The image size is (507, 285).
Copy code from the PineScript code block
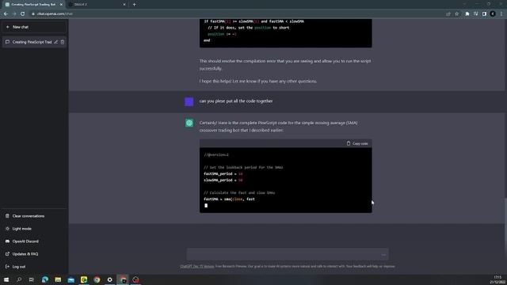coord(357,143)
